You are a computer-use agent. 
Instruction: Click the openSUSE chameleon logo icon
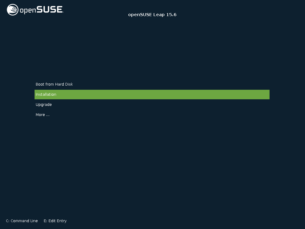coord(13,10)
